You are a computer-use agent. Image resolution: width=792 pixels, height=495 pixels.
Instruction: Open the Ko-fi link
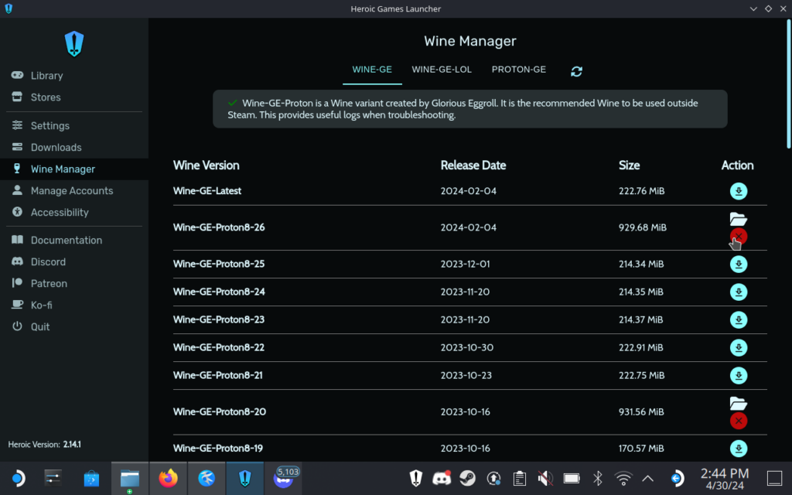(74, 305)
